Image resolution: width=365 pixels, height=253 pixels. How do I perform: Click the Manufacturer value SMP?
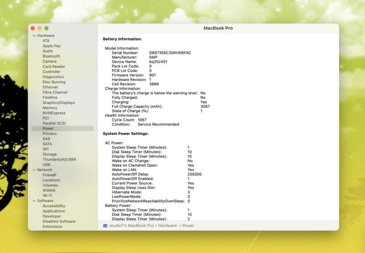point(153,57)
